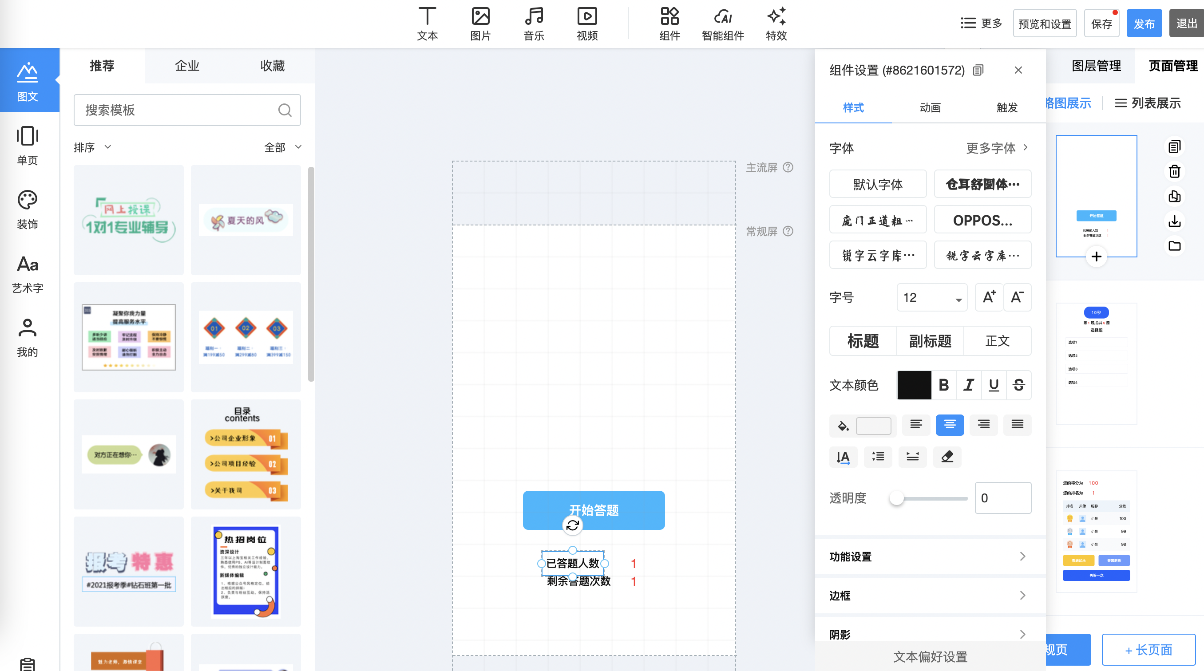Toggle underline formatting
The height and width of the screenshot is (671, 1204).
point(994,385)
